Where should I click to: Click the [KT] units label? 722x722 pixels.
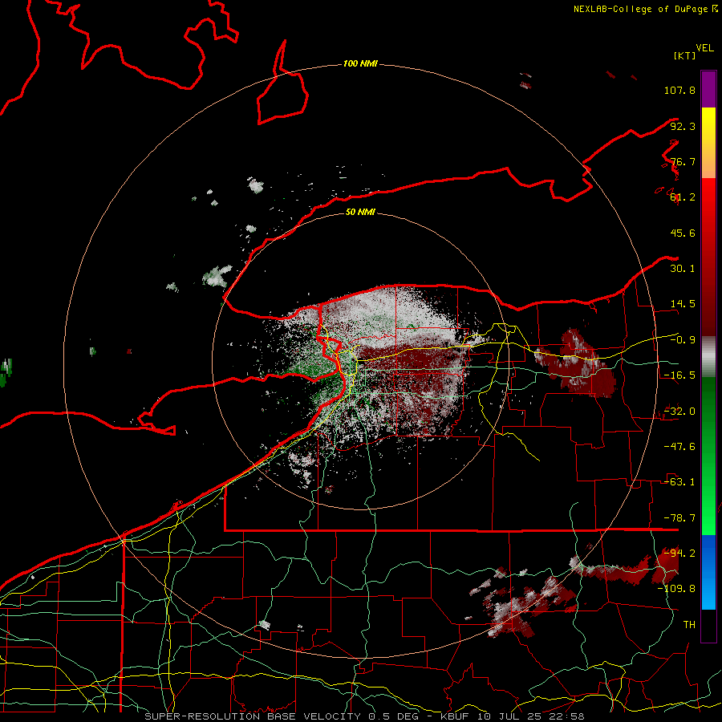point(684,55)
